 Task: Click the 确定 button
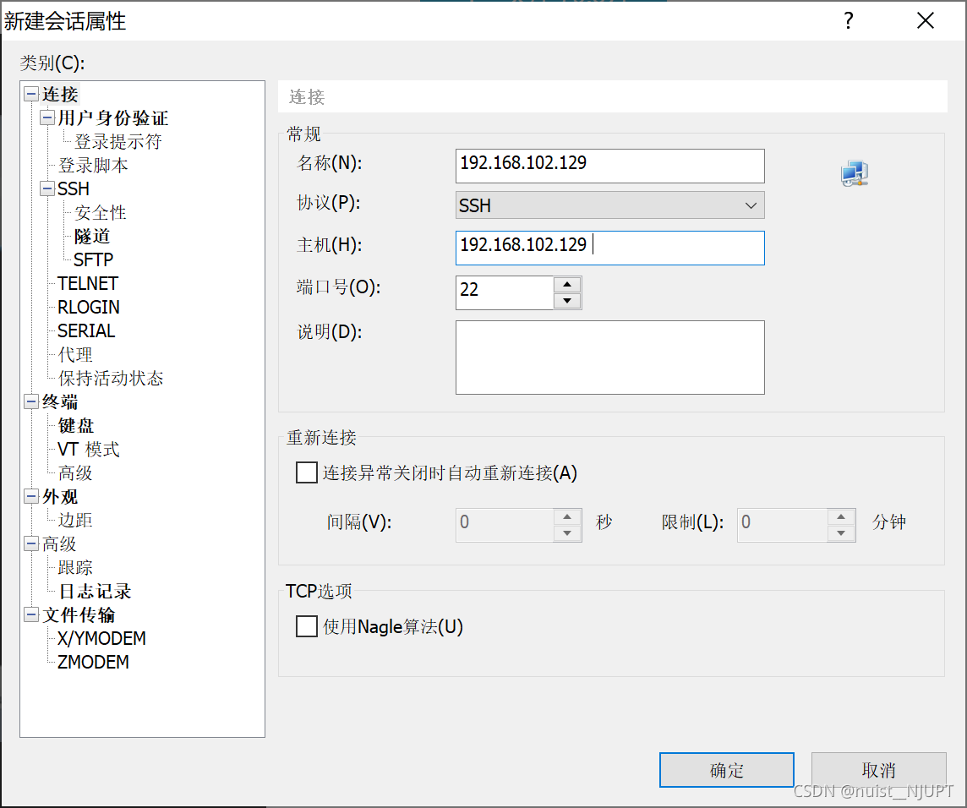(x=725, y=770)
